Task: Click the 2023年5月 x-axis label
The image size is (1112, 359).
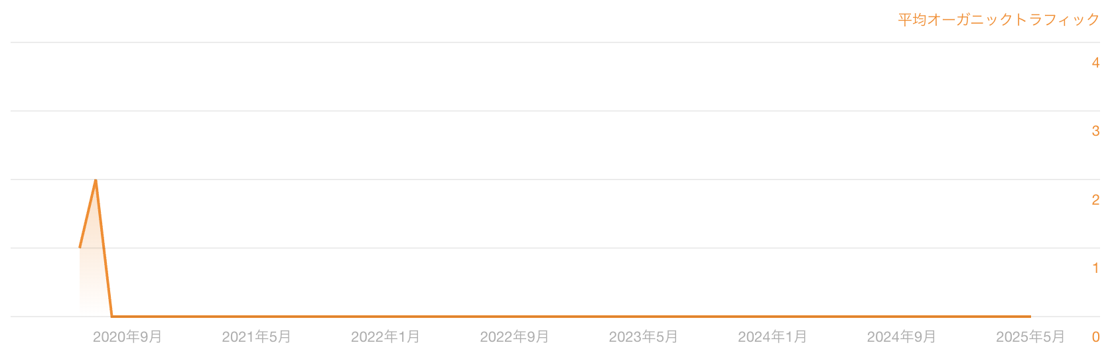Action: tap(644, 337)
